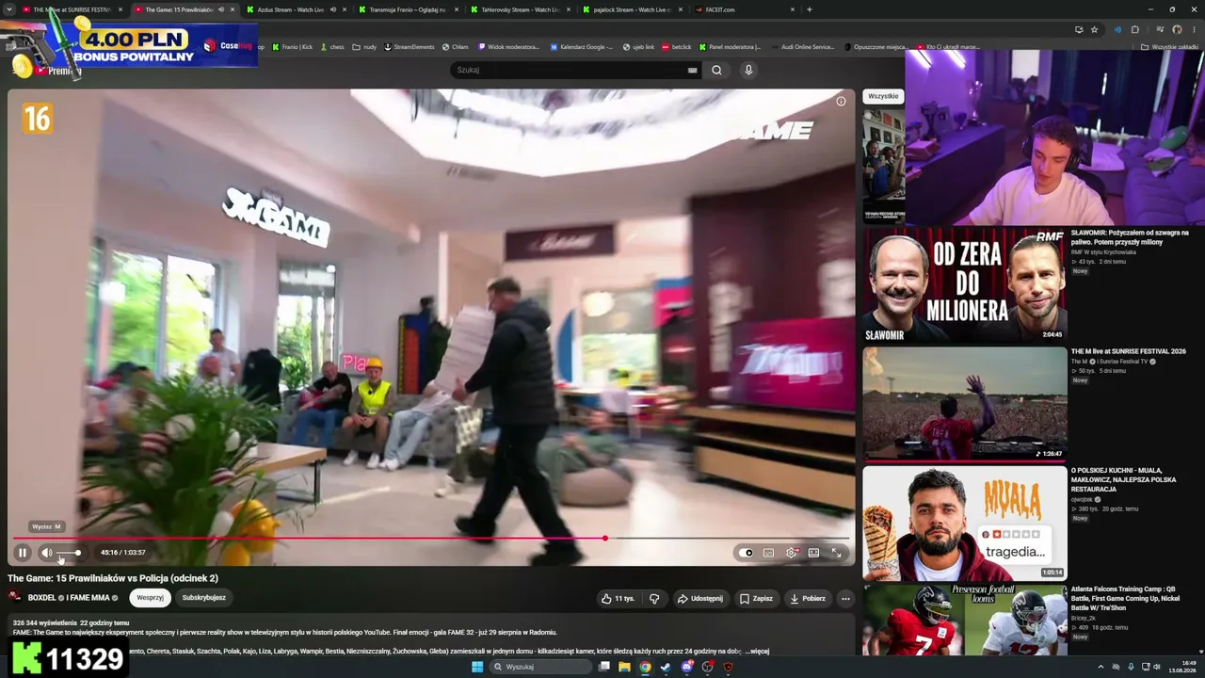Screen dimensions: 1205x678
Task: Adjust the video volume slider
Action: click(x=69, y=553)
